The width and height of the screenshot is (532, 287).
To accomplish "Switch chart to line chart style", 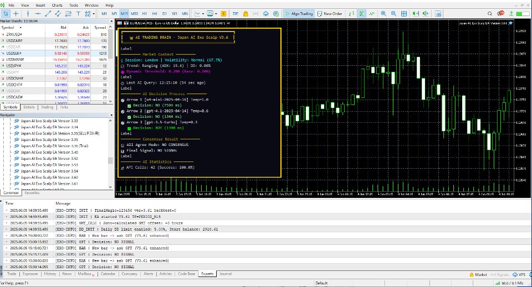I will (x=372, y=13).
